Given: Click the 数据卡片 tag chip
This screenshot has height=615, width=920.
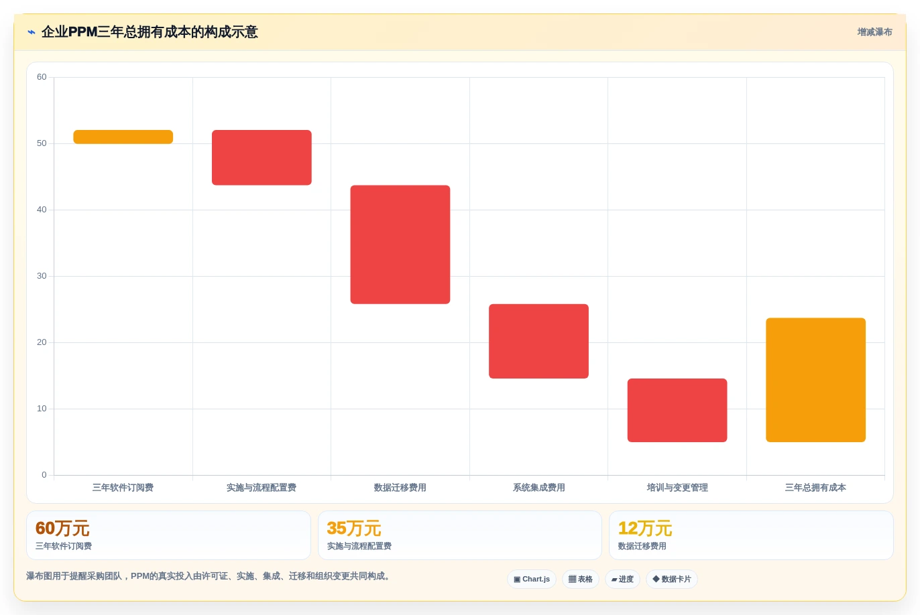Looking at the screenshot, I should [x=672, y=579].
